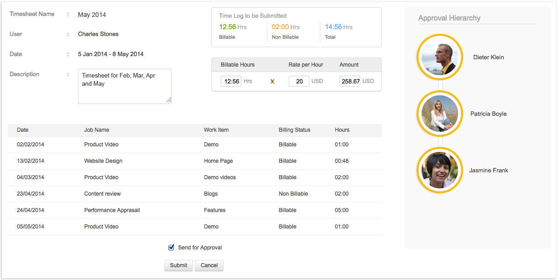The width and height of the screenshot is (558, 280).
Task: Click the Jasmine Frank approver name
Action: click(x=488, y=171)
